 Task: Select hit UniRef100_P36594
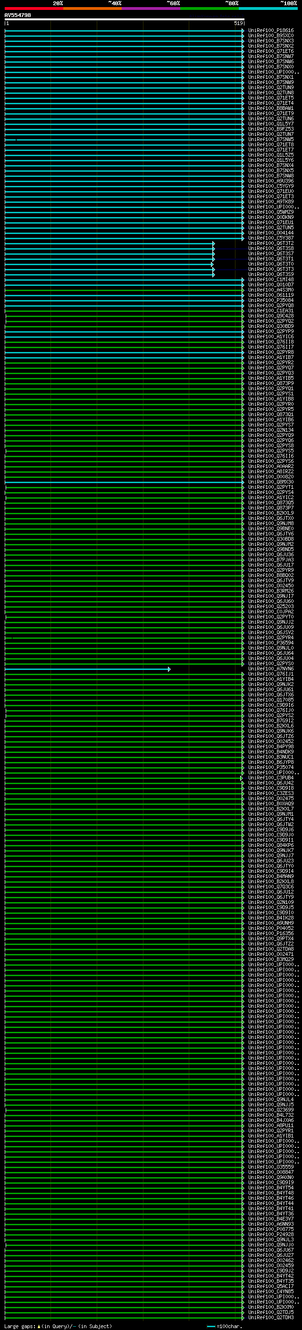271,644
